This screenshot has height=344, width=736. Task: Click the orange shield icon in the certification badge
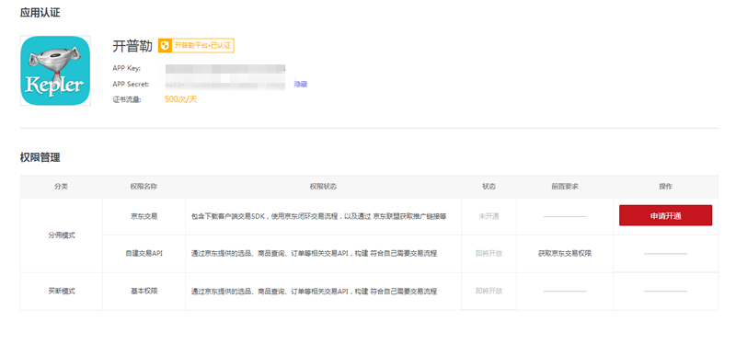pos(165,45)
